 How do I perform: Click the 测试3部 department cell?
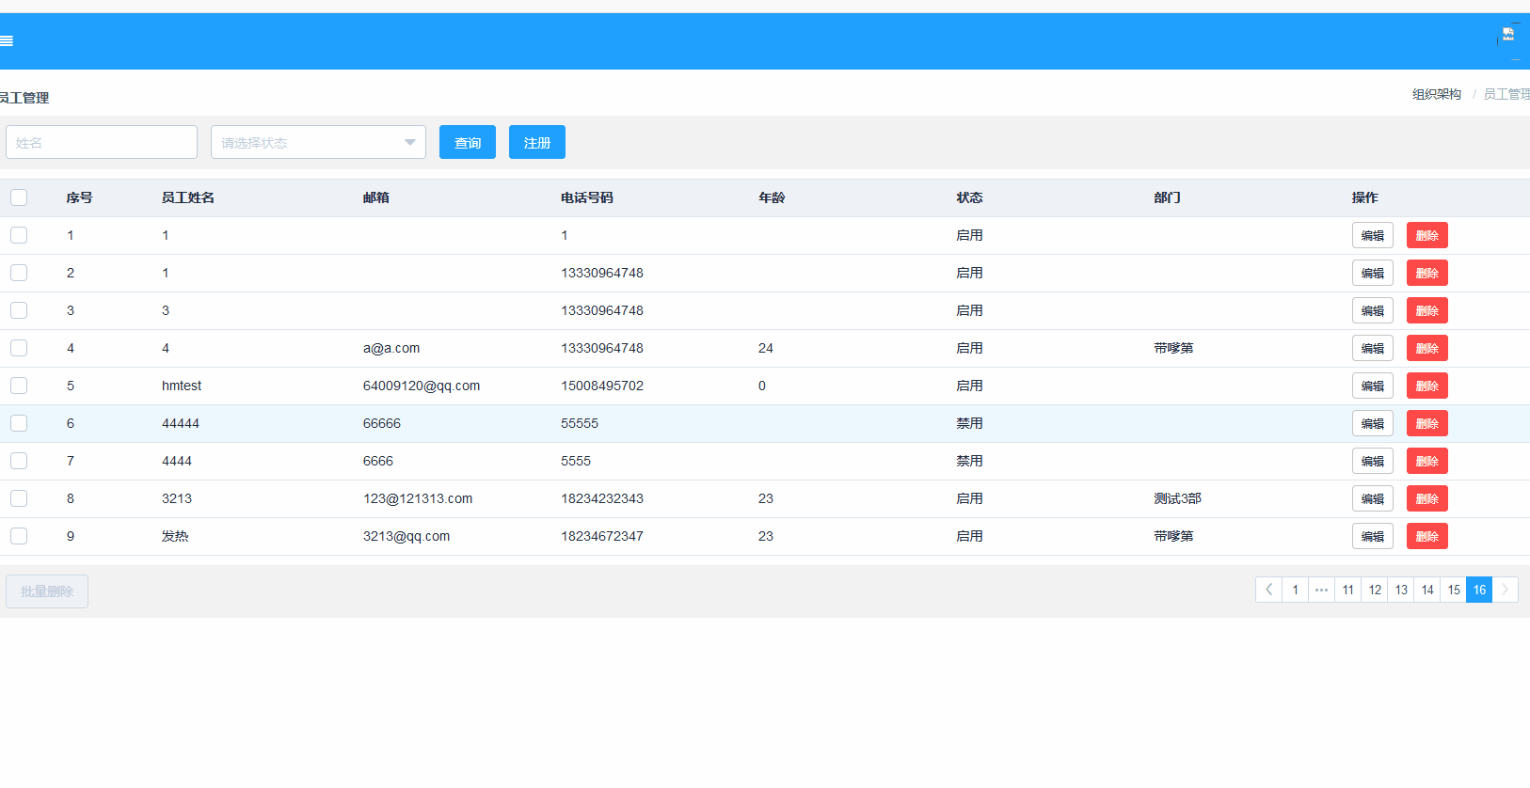1177,498
